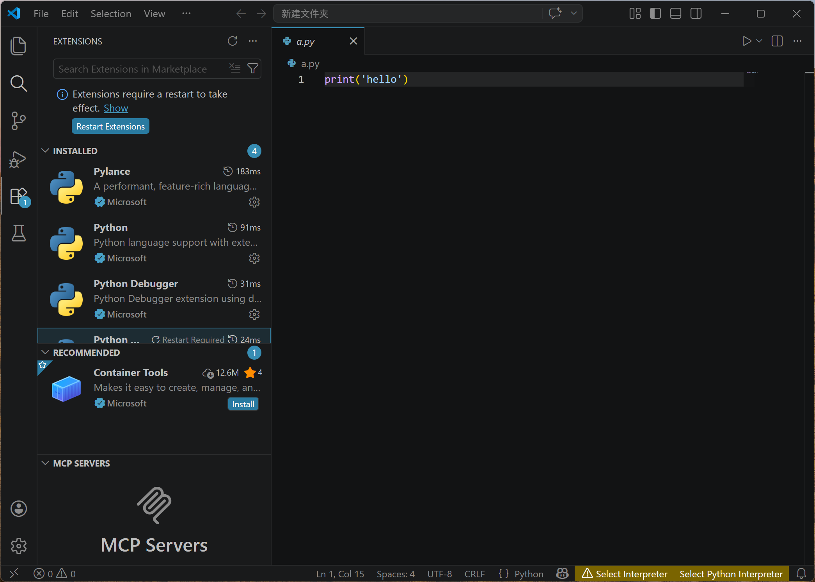The image size is (815, 582).
Task: Click the Show link
Action: [x=116, y=108]
